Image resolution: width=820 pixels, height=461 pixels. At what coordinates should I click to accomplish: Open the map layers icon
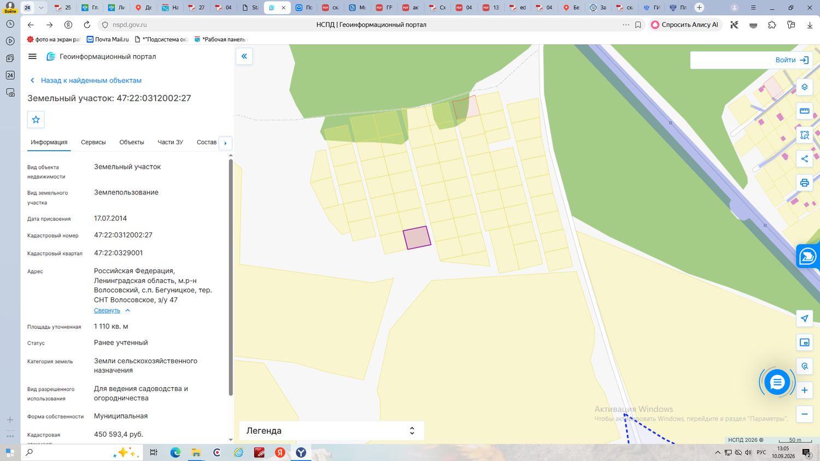[x=804, y=87]
